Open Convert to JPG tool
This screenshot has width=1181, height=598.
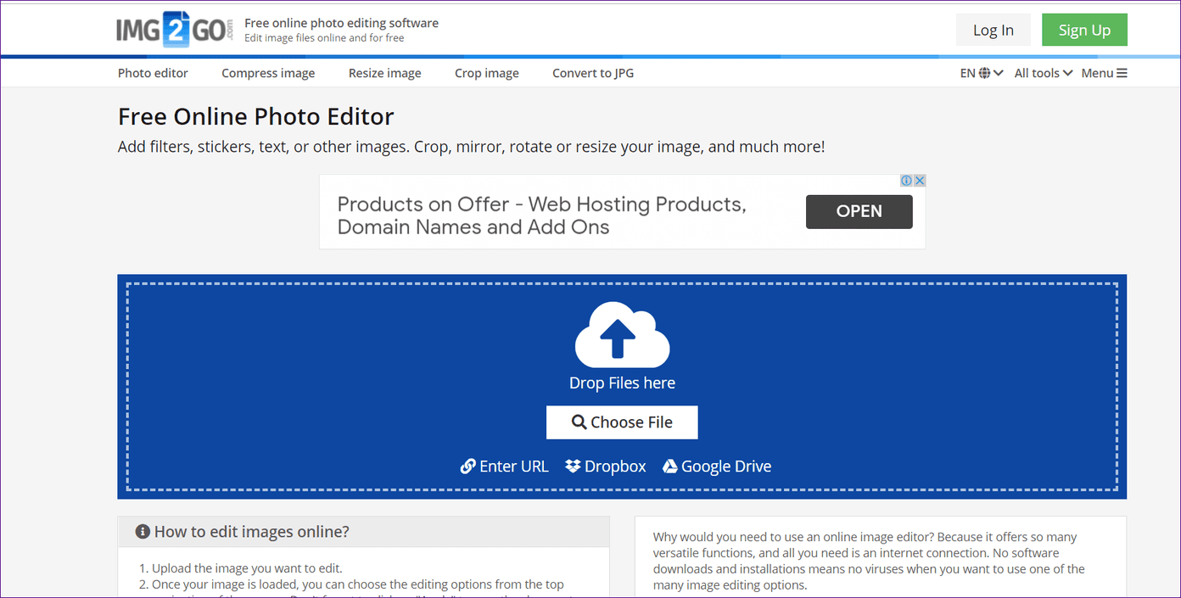(593, 73)
